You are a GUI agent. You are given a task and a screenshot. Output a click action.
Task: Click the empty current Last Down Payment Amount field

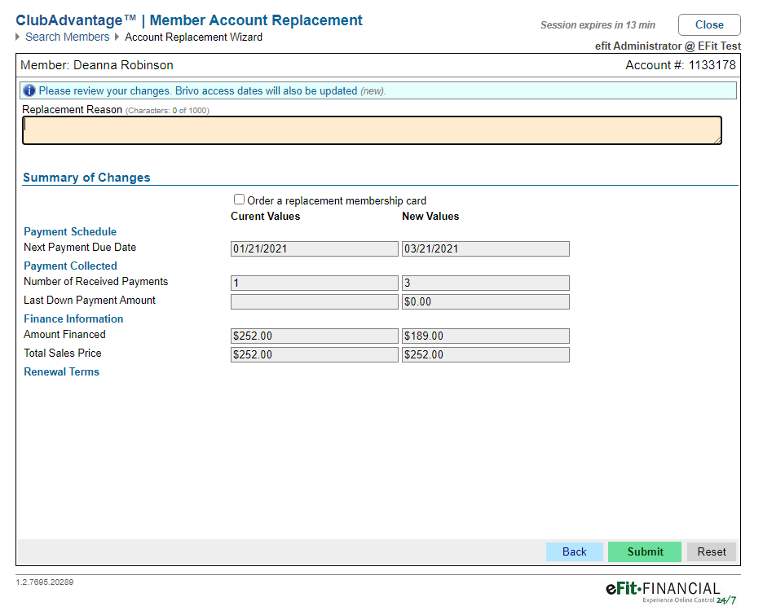(315, 302)
